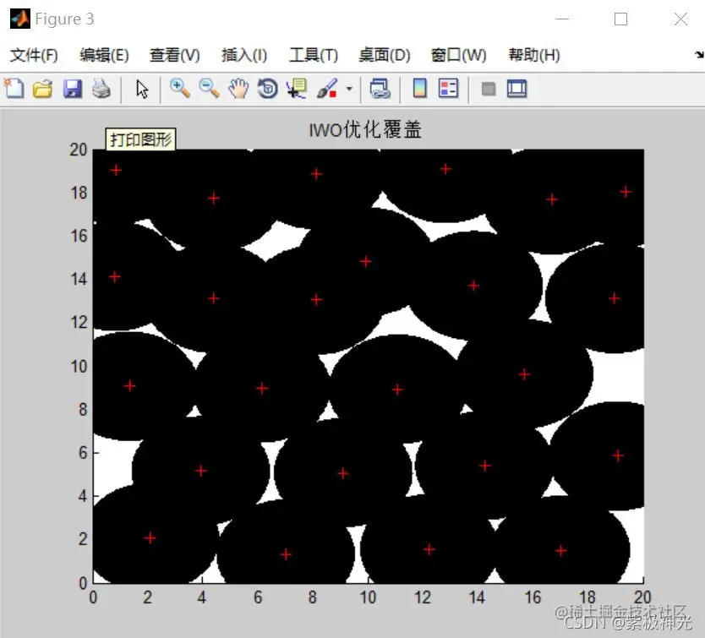This screenshot has height=638, width=705.
Task: Open an existing figure file
Action: pos(43,89)
